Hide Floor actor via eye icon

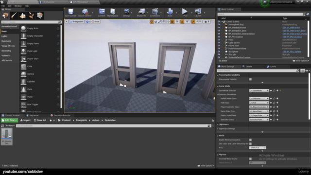click(219, 40)
